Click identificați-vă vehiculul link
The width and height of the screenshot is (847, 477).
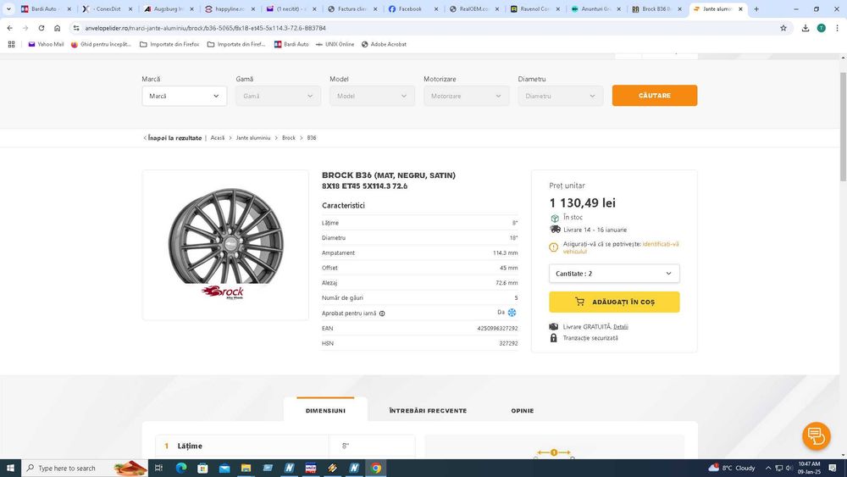621,247
